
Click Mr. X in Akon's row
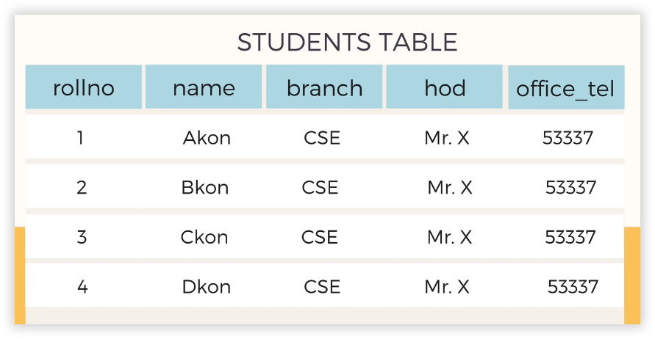click(447, 137)
